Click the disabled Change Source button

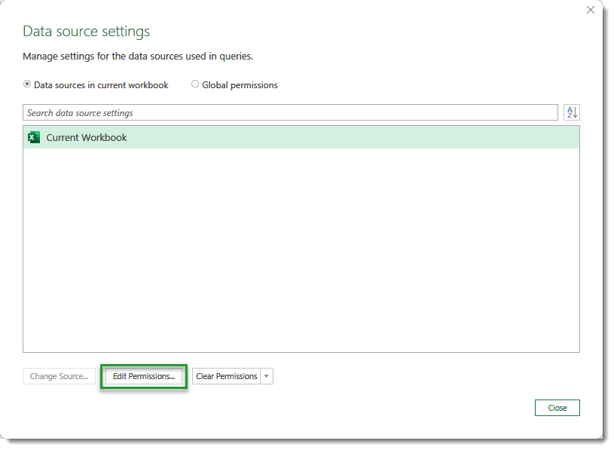(59, 375)
